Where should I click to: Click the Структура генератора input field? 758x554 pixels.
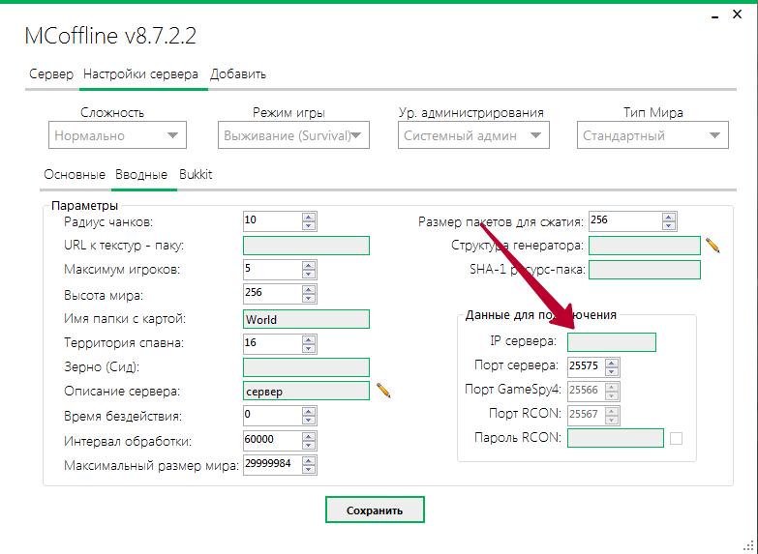click(x=645, y=246)
